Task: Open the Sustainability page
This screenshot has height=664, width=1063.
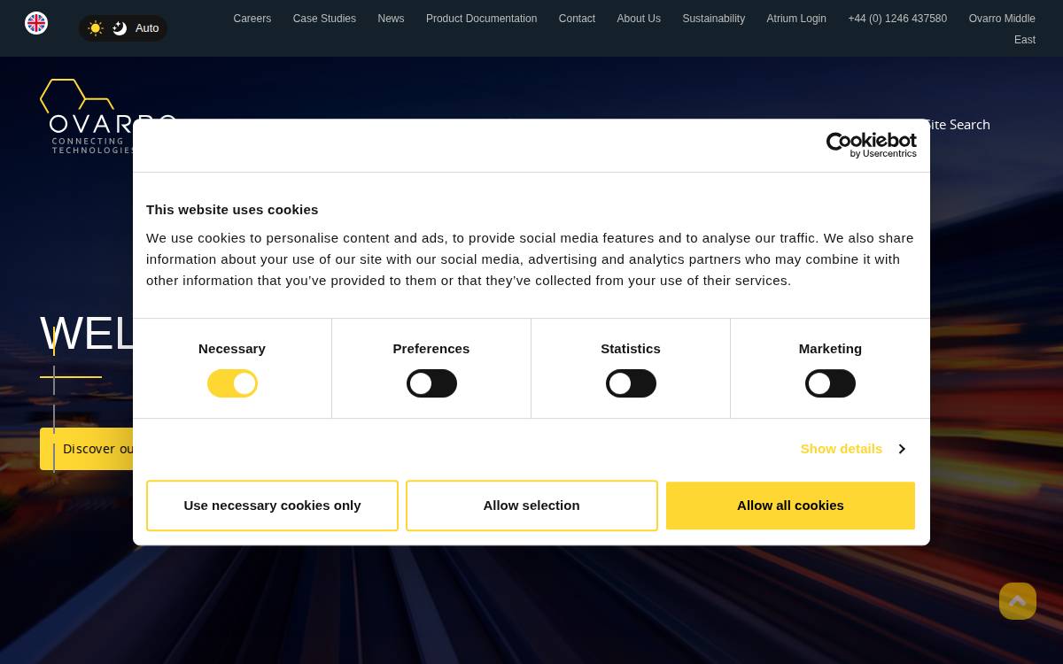Action: [x=713, y=19]
